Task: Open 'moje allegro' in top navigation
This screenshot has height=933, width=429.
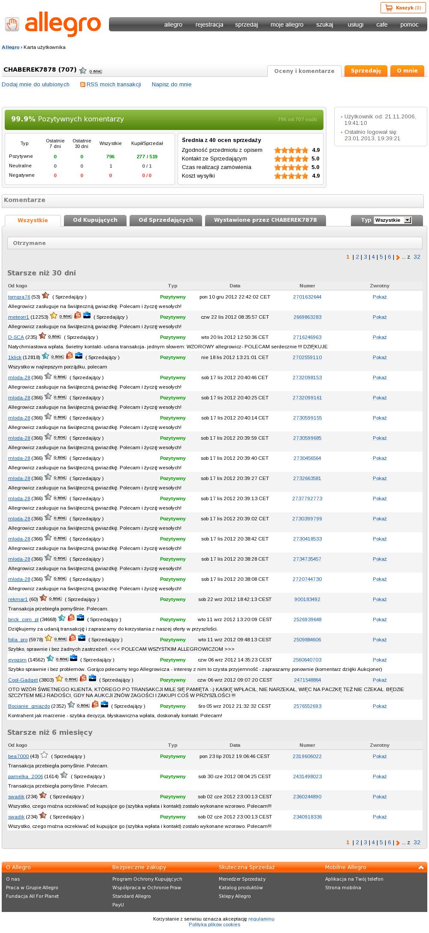Action: pos(287,24)
